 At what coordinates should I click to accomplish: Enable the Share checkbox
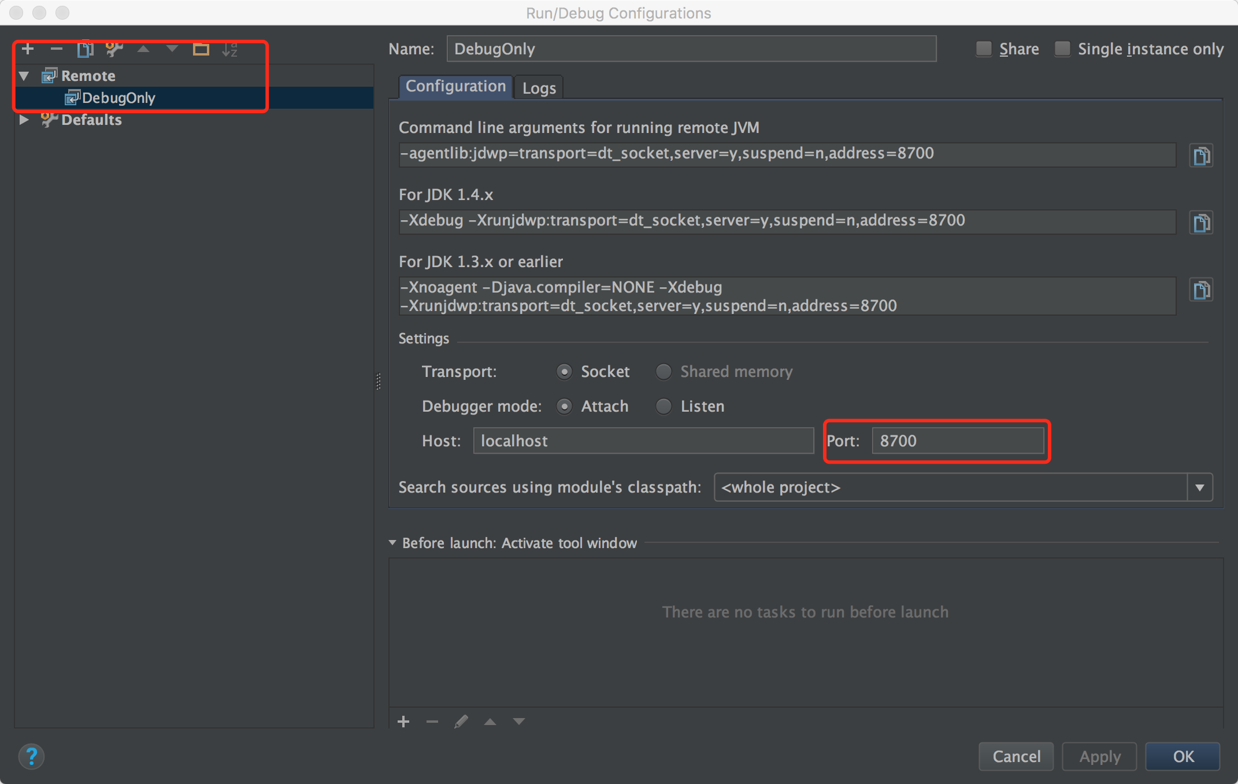[984, 49]
